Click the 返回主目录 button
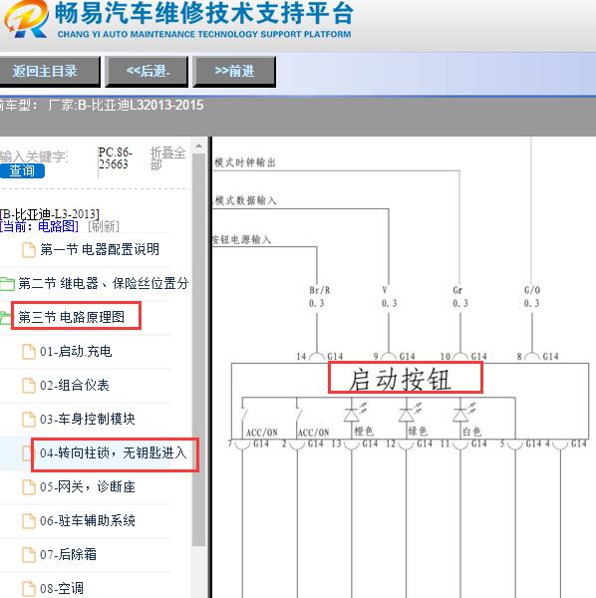The image size is (596, 598). 50,72
